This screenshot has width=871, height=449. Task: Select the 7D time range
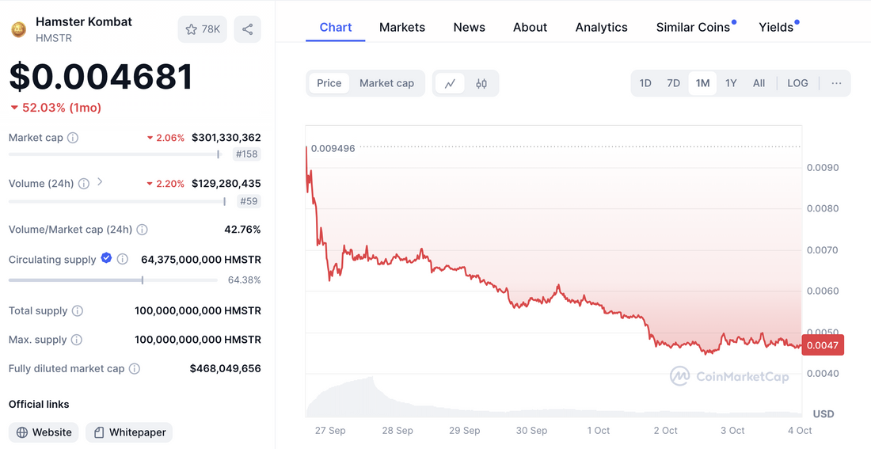[673, 83]
